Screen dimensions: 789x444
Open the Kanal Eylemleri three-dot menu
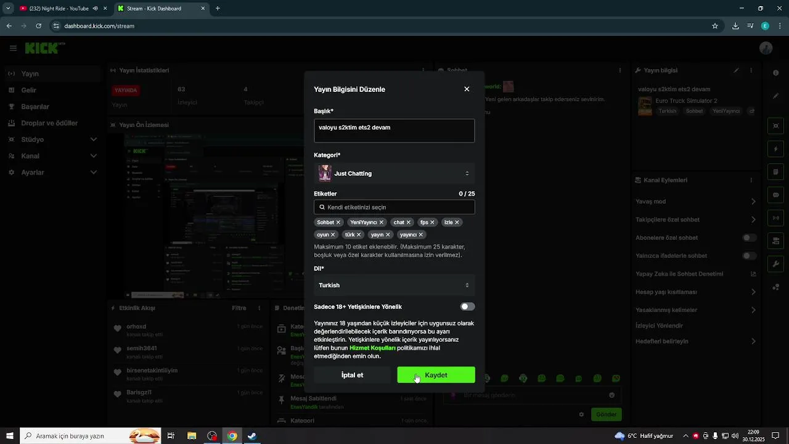[x=751, y=180]
